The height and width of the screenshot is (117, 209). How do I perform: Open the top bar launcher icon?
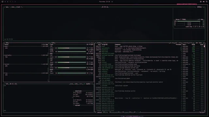click(x=2, y=2)
